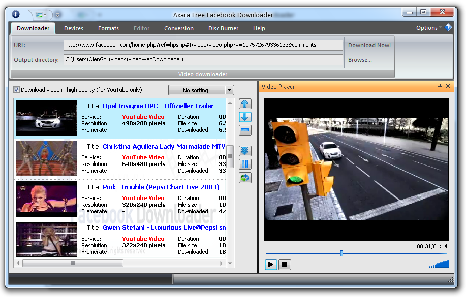Click the blue minus remove icon
The image size is (466, 297).
pyautogui.click(x=245, y=130)
